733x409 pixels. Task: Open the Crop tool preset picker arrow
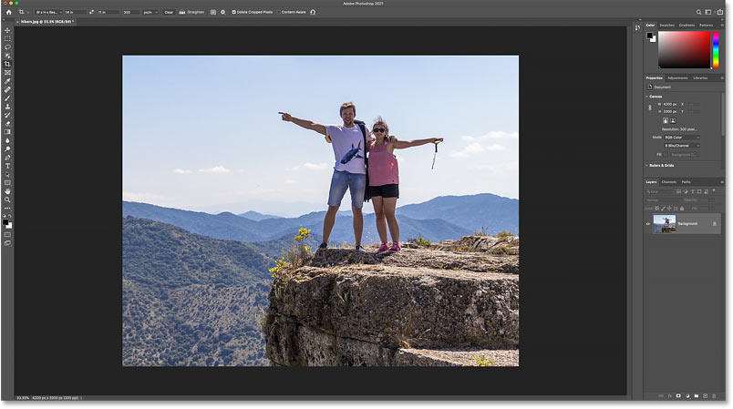(28, 12)
